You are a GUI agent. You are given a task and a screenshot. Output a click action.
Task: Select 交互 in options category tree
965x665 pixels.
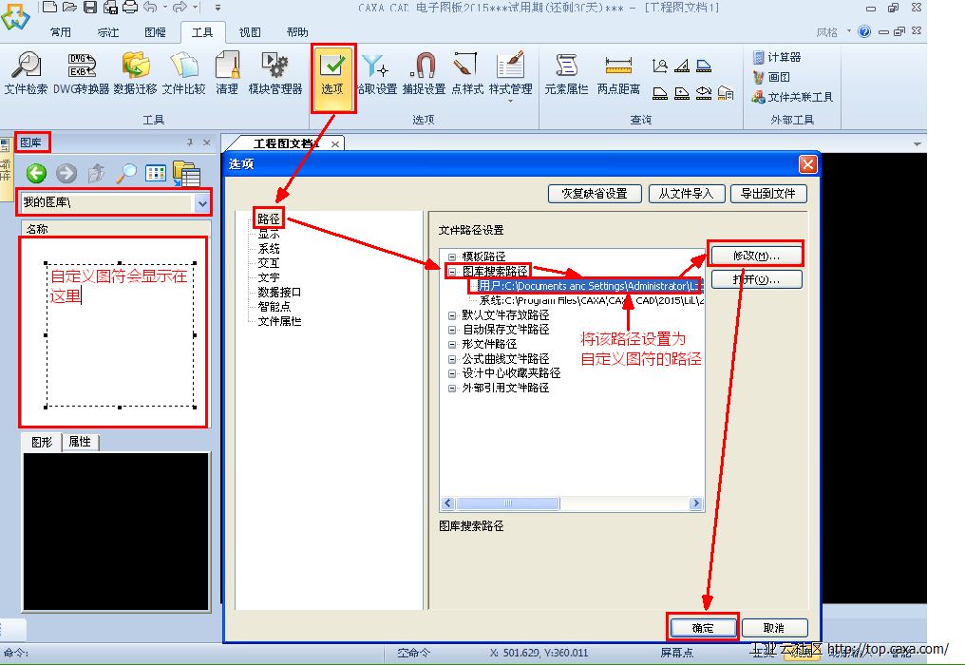coord(269,263)
